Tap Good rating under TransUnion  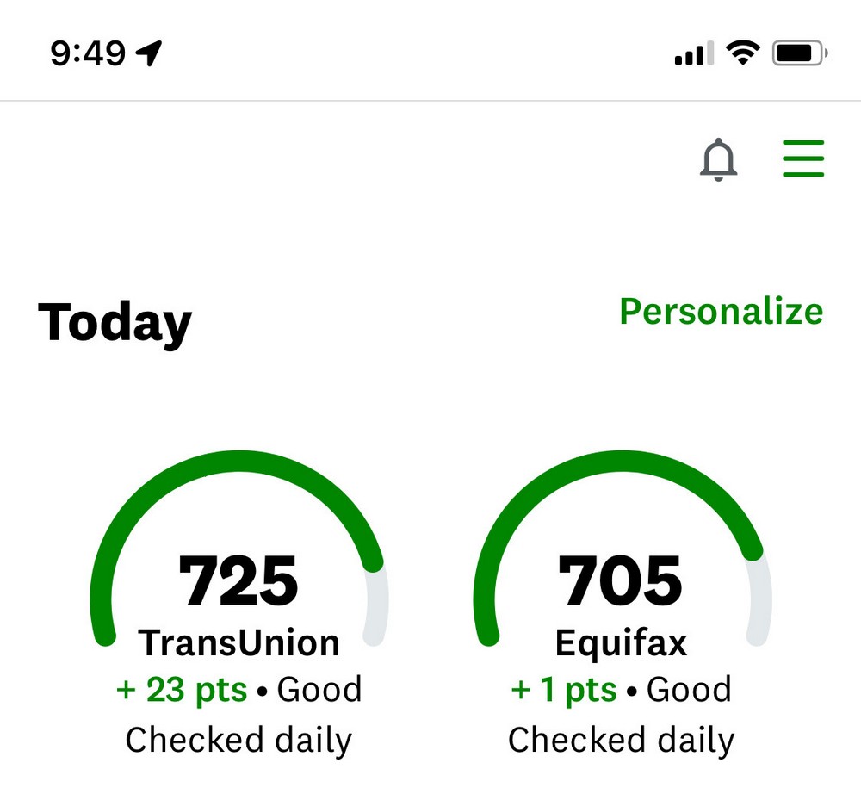(x=319, y=690)
